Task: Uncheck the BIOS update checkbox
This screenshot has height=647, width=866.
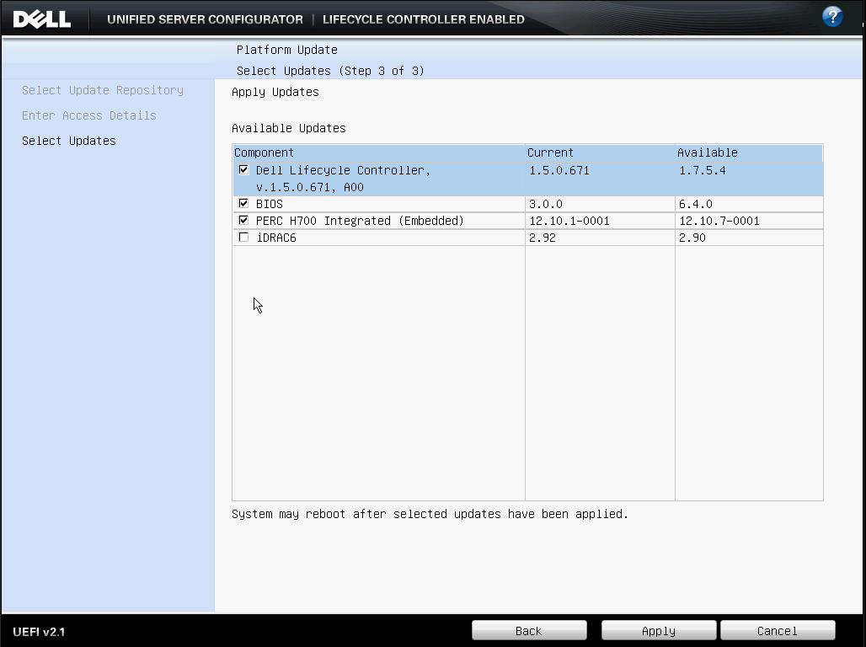Action: (243, 203)
